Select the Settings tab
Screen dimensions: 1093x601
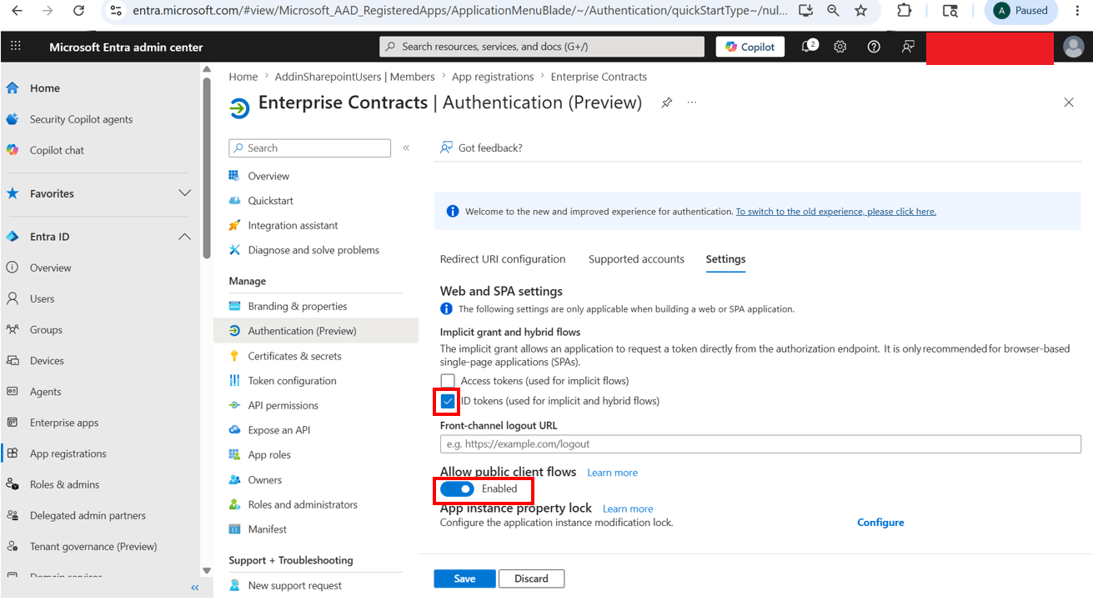point(725,259)
